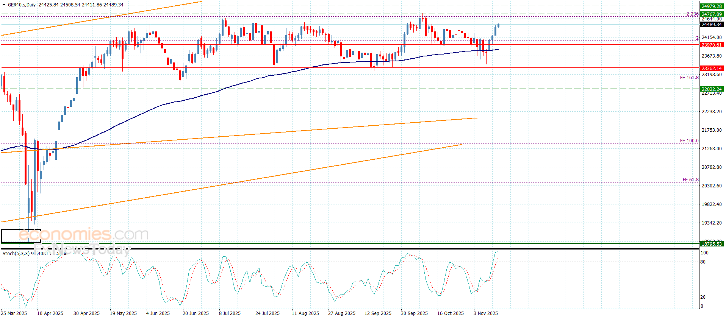Viewport: 726px width, 318px height.
Task: Select the green 22822.24 level label
Action: tap(711, 89)
